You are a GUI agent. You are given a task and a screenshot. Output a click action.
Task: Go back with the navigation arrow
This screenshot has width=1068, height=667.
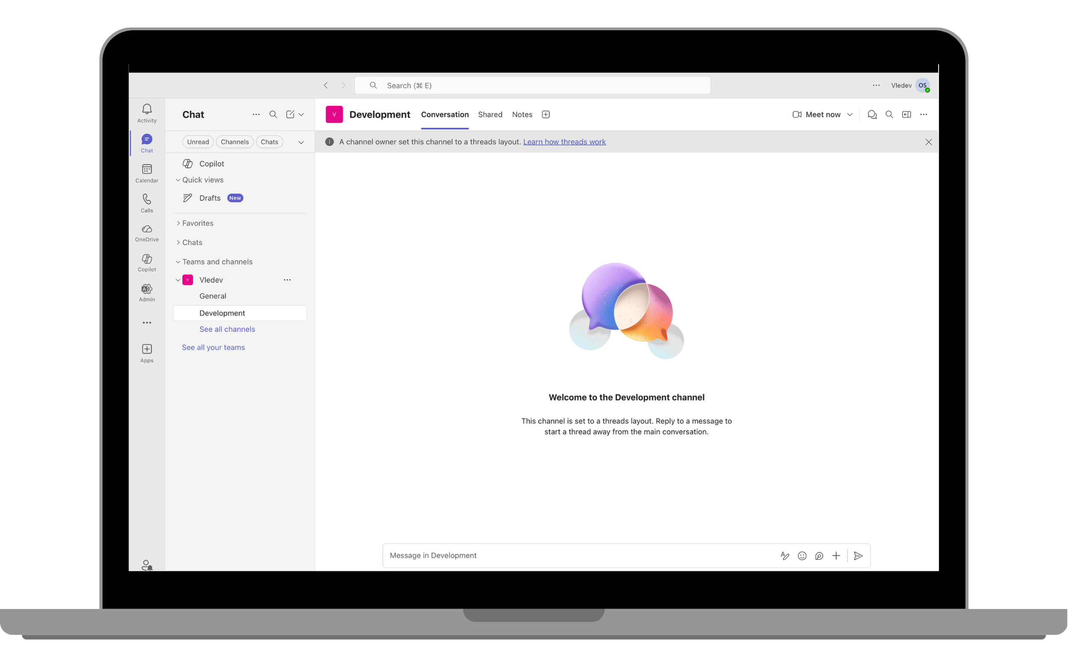coord(326,85)
